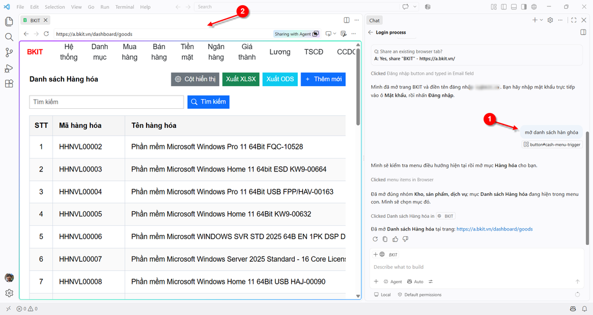The image size is (593, 315).
Task: Toggle bottom panel visibility
Action: point(514,6)
